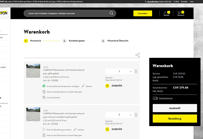Open the Kontakt link in top bar
This screenshot has width=203, height=139.
pyautogui.click(x=184, y=2)
